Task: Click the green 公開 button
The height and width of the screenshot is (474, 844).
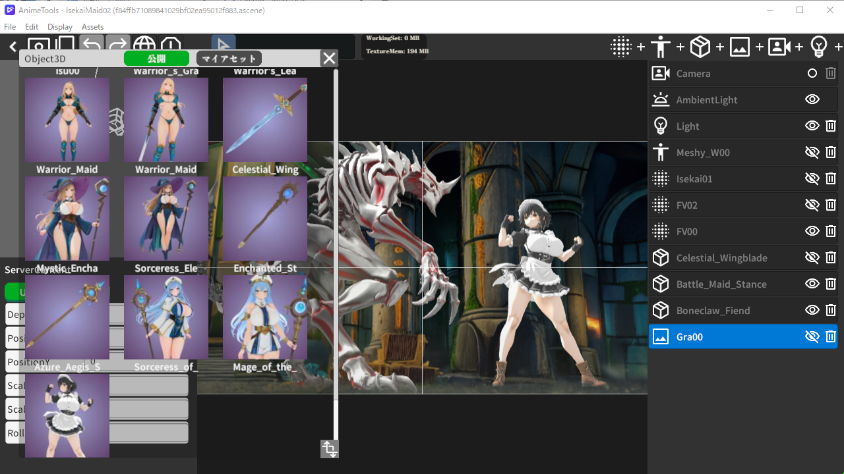Action: [x=156, y=59]
